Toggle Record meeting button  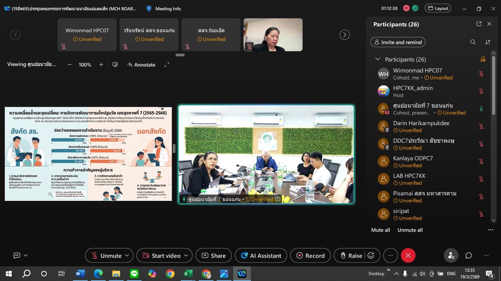[310, 255]
